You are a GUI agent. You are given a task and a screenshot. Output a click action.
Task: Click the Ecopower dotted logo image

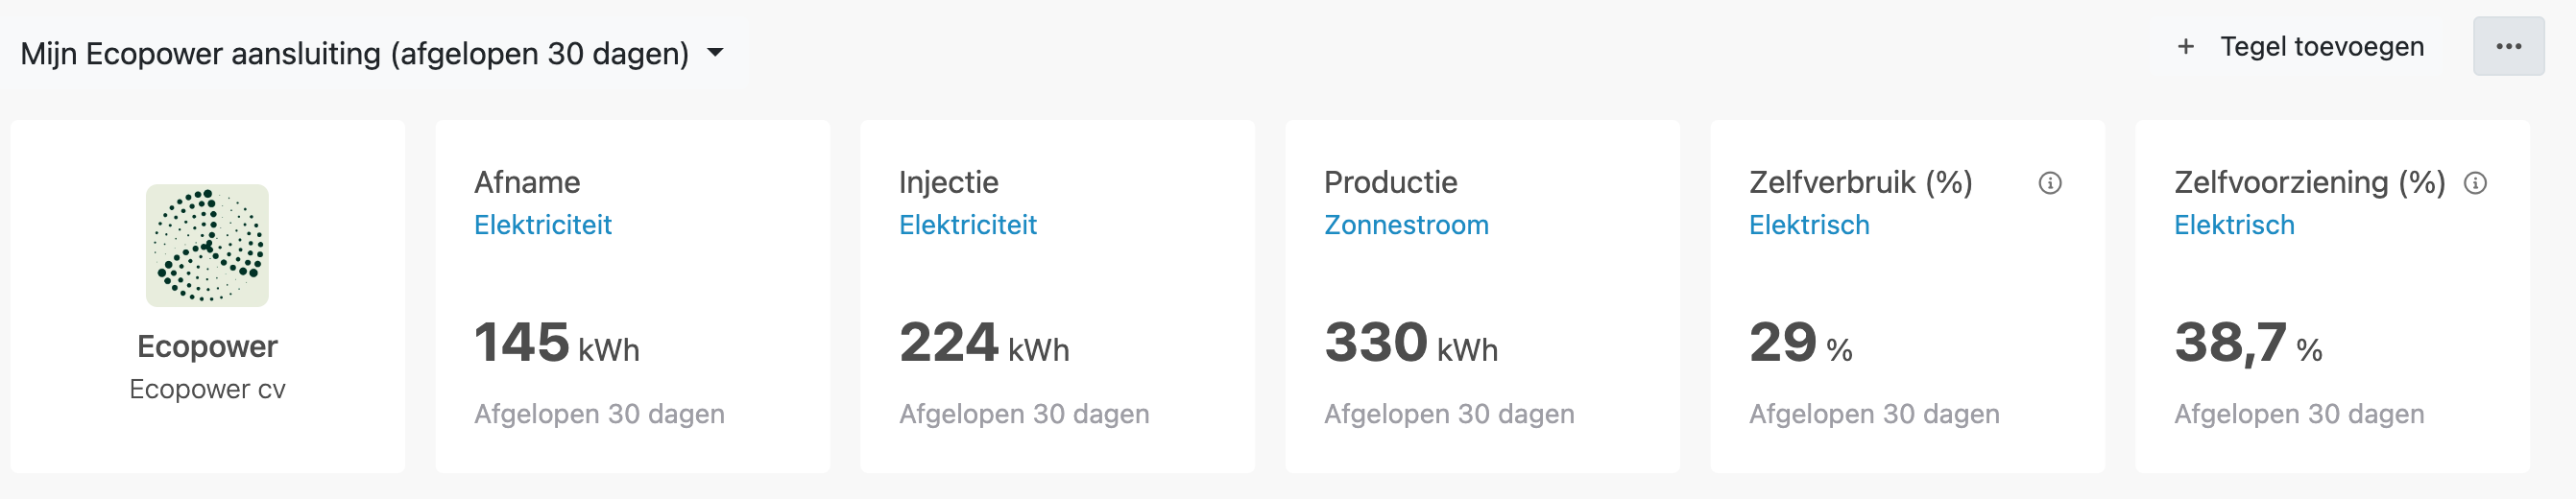pos(207,245)
